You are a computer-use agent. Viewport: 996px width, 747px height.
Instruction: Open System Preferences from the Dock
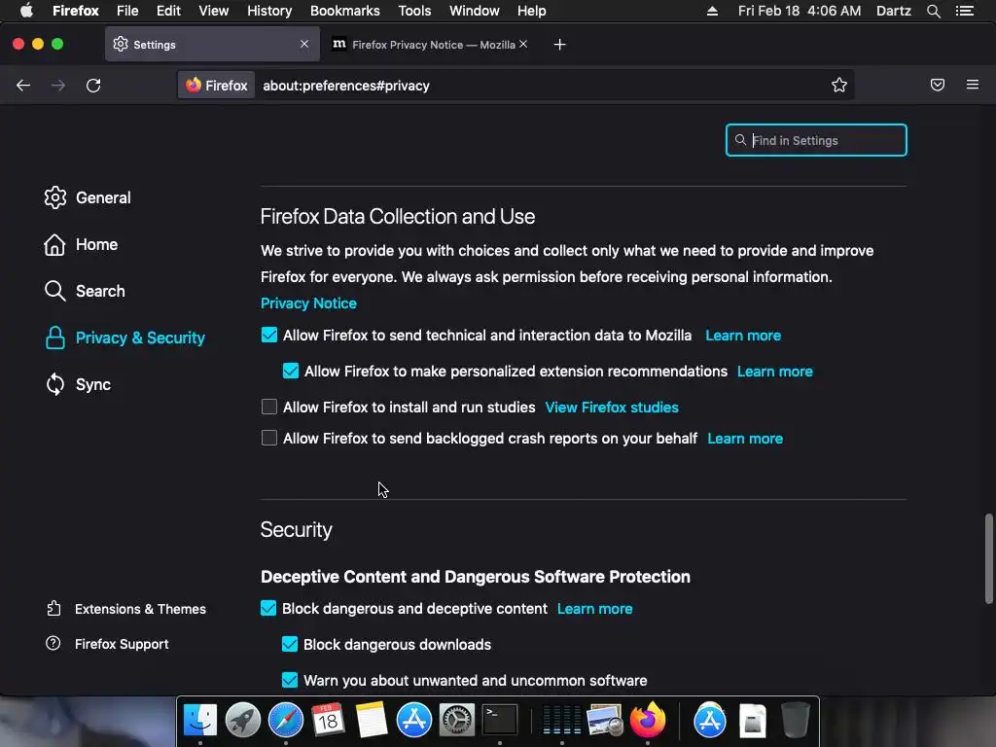(x=457, y=721)
